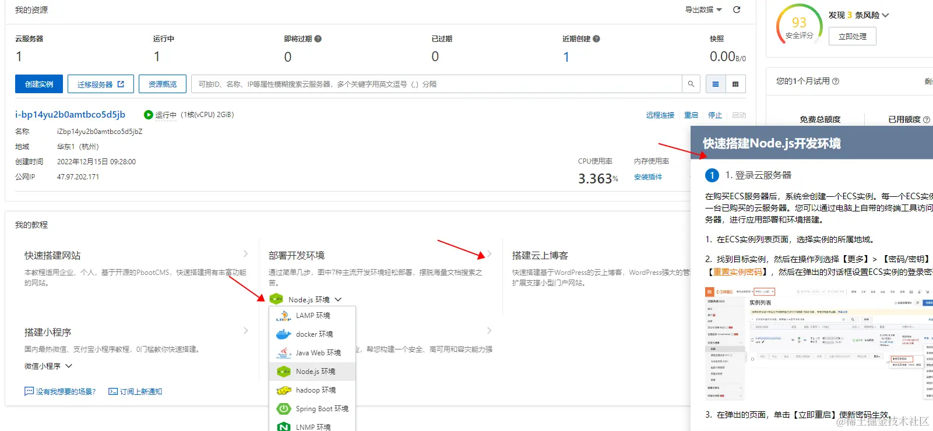
Task: Open the tutorial screenshot thumbnail of 实例列表
Action: coord(819,343)
